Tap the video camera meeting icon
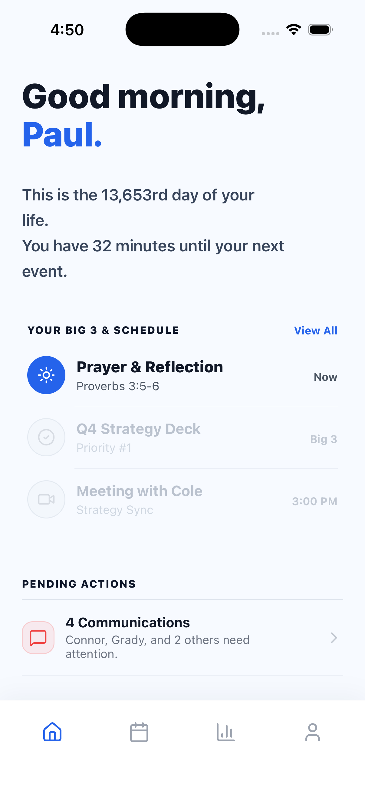 click(46, 499)
